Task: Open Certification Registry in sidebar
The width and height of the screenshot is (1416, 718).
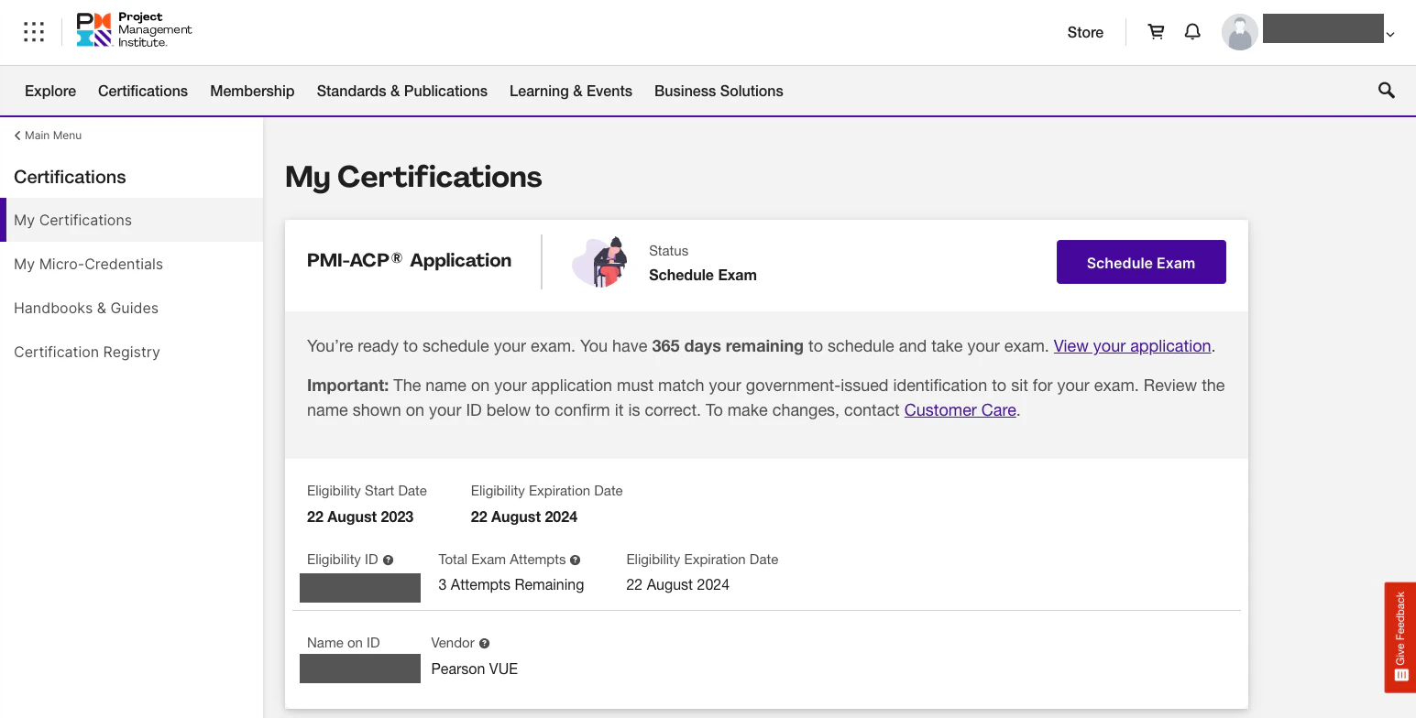Action: [132, 352]
